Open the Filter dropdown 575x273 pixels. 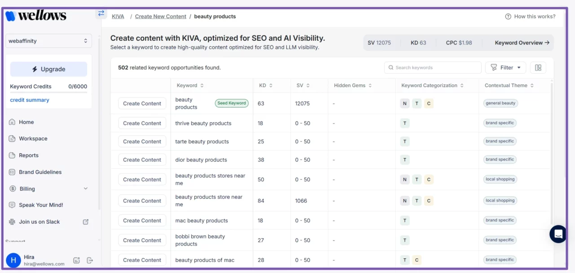[x=505, y=68]
